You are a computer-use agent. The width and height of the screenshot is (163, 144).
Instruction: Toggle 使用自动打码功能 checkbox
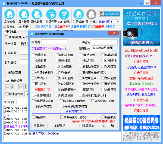(7, 37)
